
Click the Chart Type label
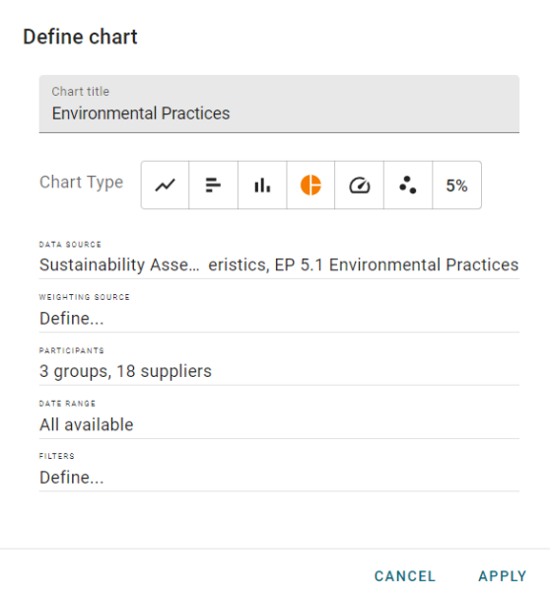pyautogui.click(x=82, y=182)
